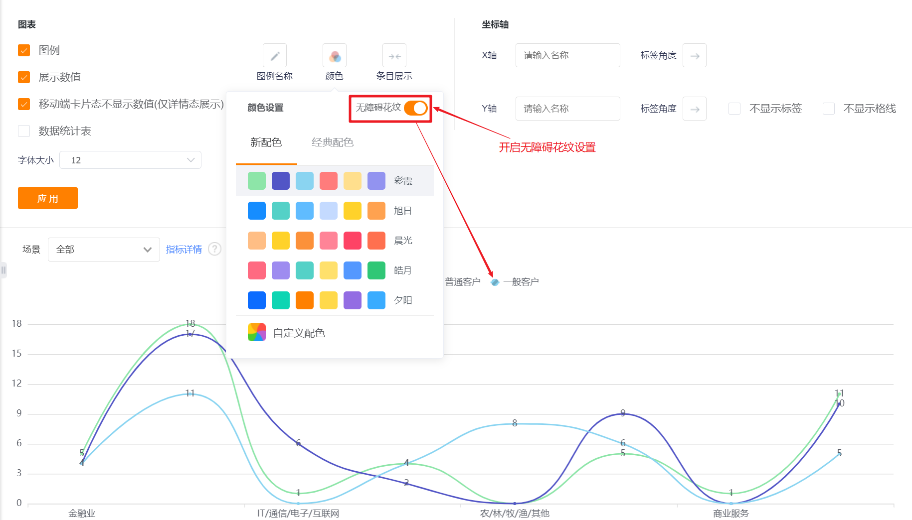
Task: Click the crimson red swatch in 晨光 row
Action: coord(353,241)
